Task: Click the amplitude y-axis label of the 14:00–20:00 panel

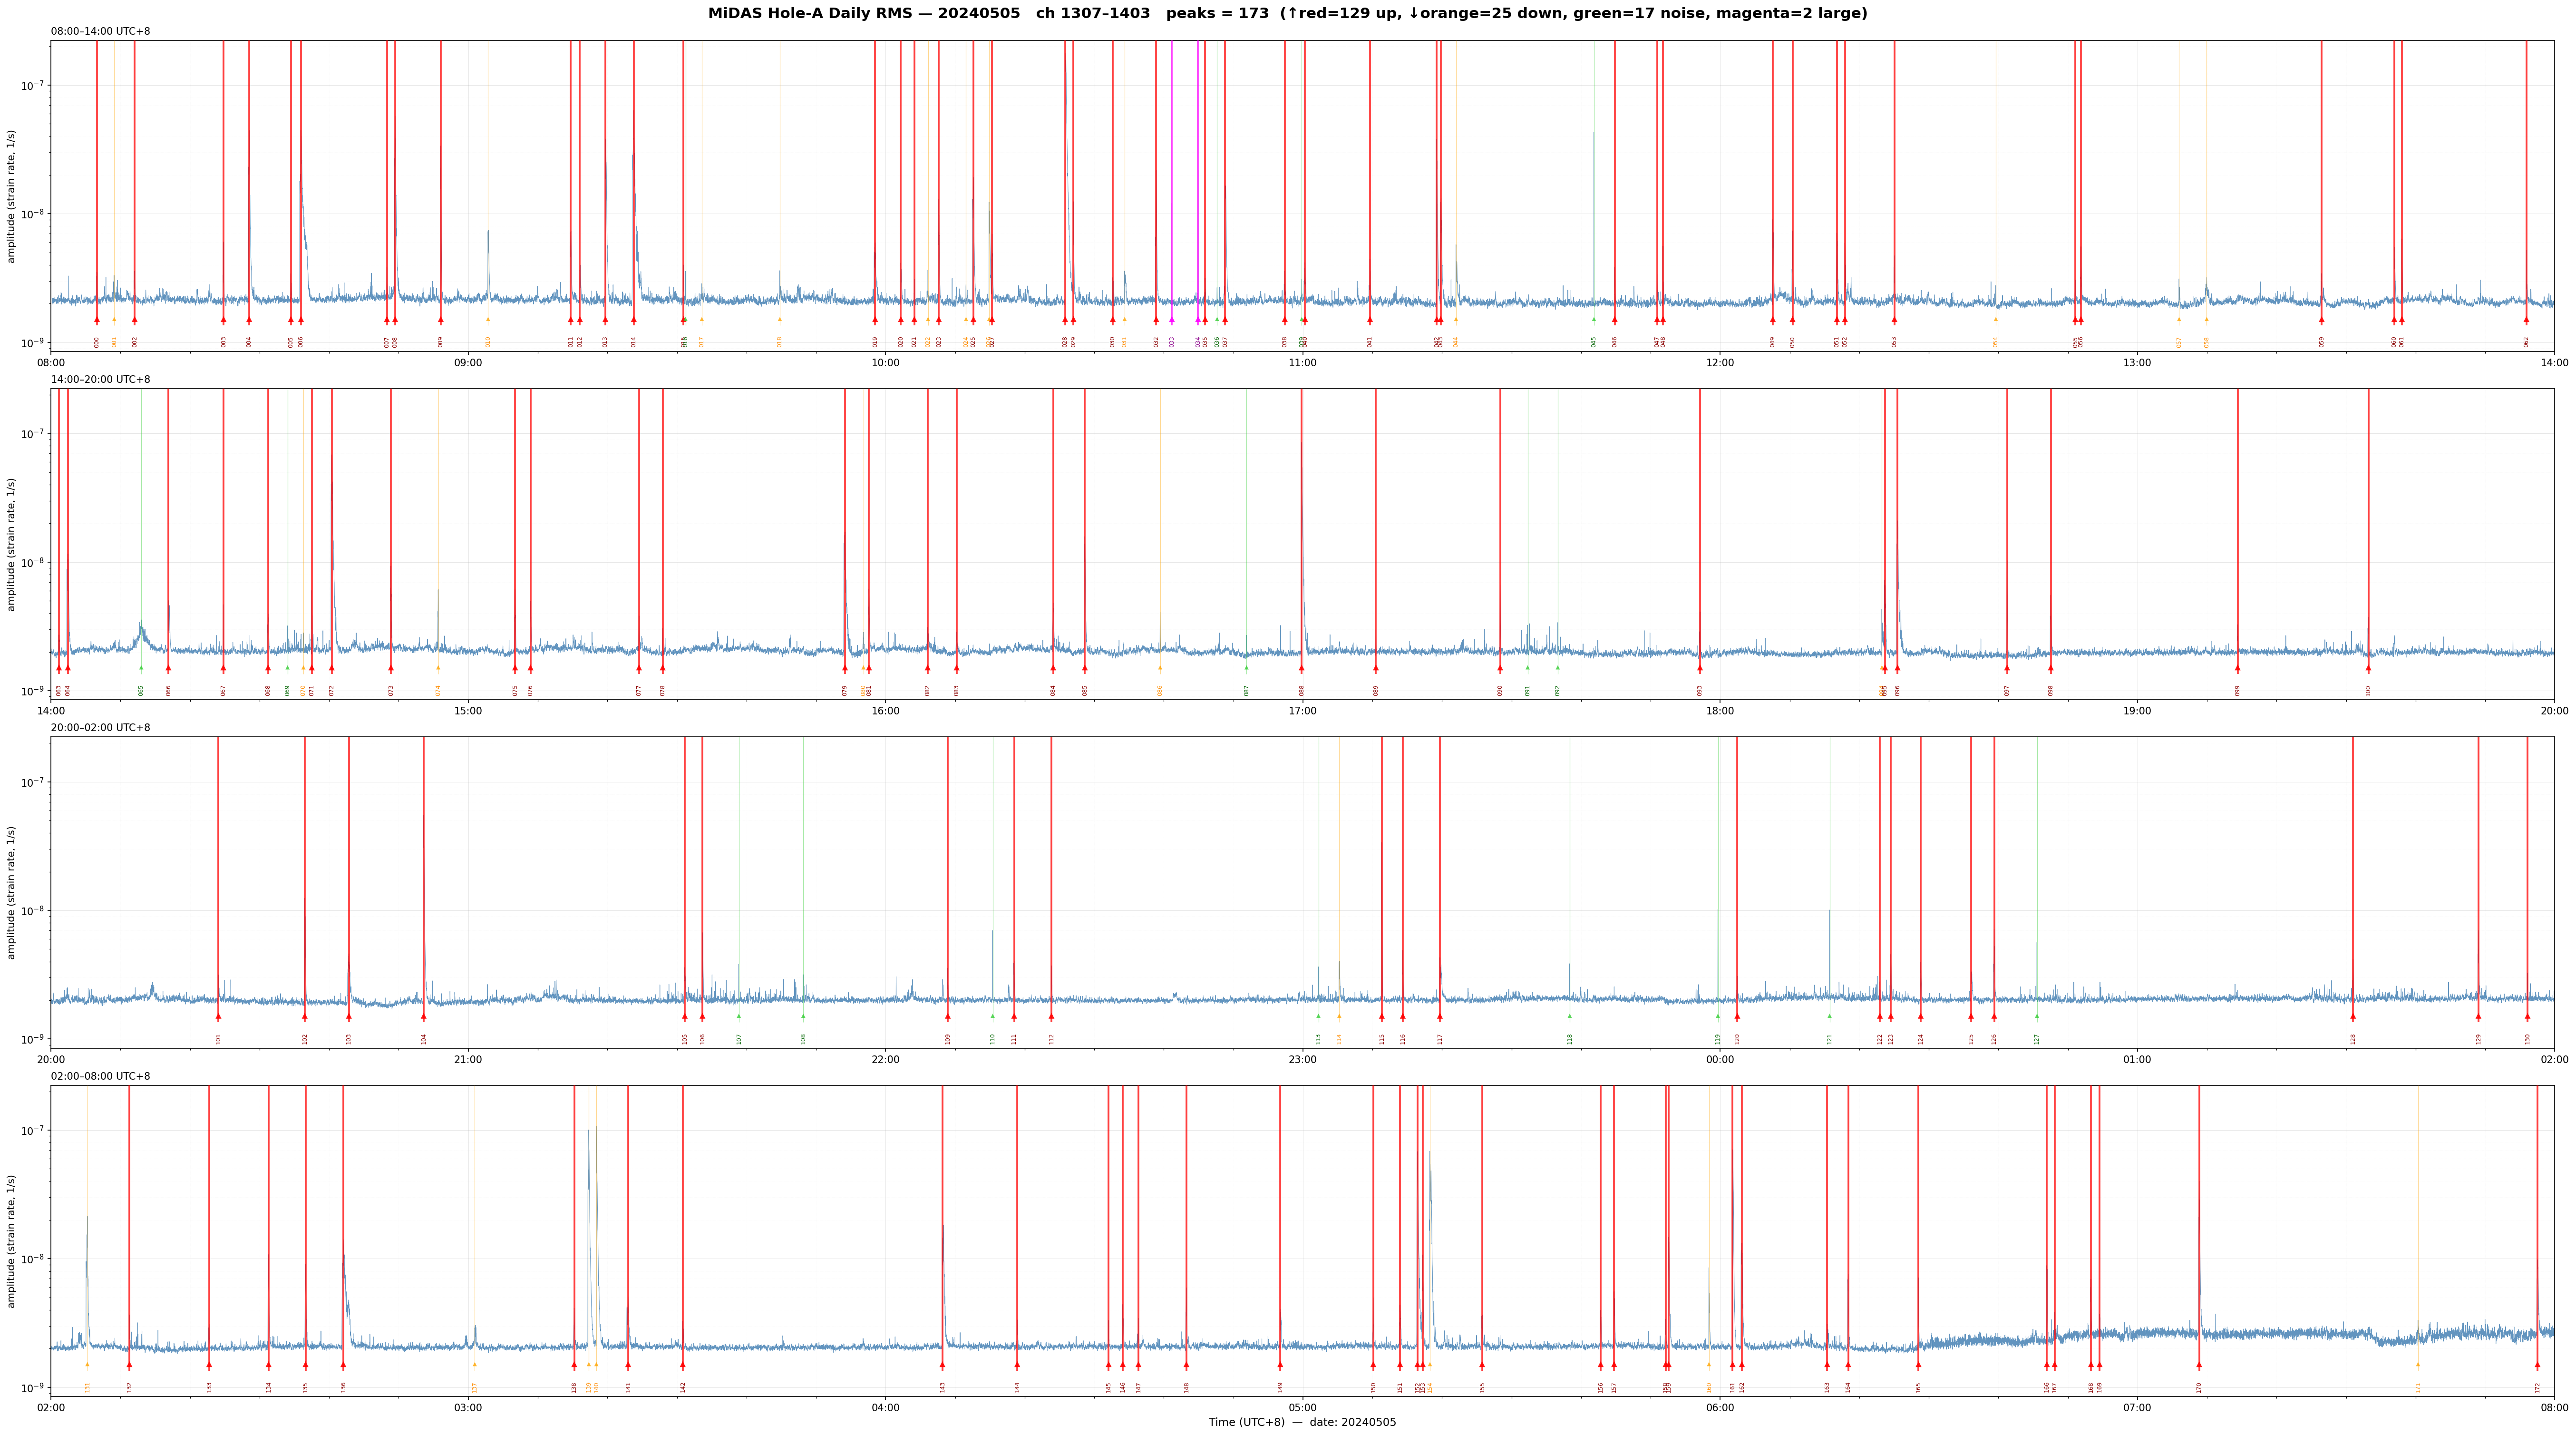Action: pos(12,544)
